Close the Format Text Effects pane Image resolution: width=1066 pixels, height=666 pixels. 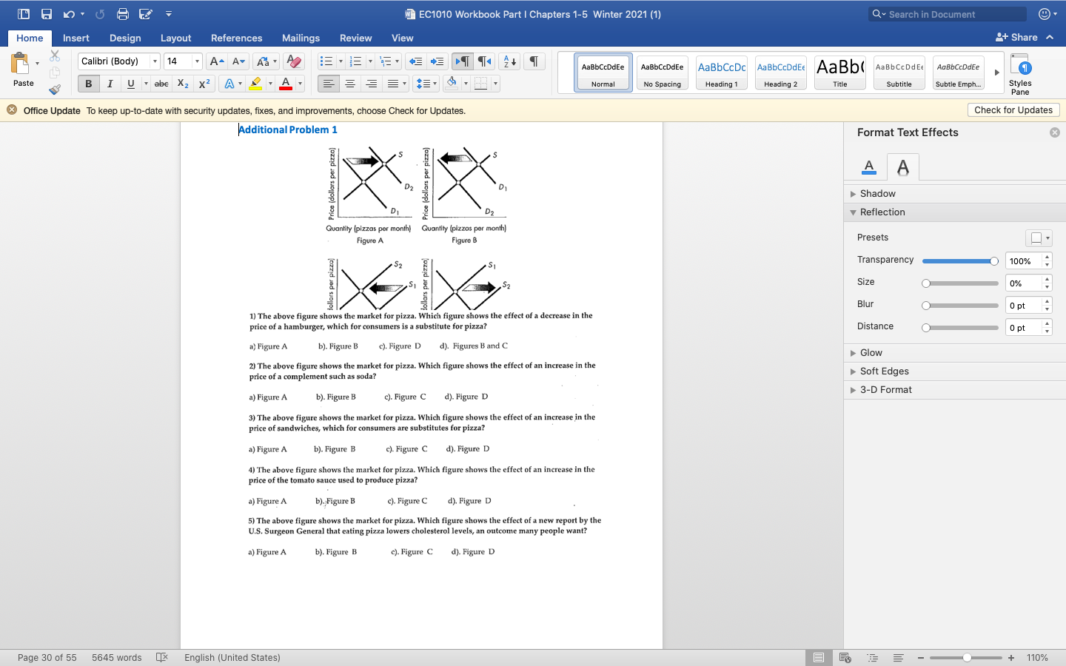tap(1055, 132)
